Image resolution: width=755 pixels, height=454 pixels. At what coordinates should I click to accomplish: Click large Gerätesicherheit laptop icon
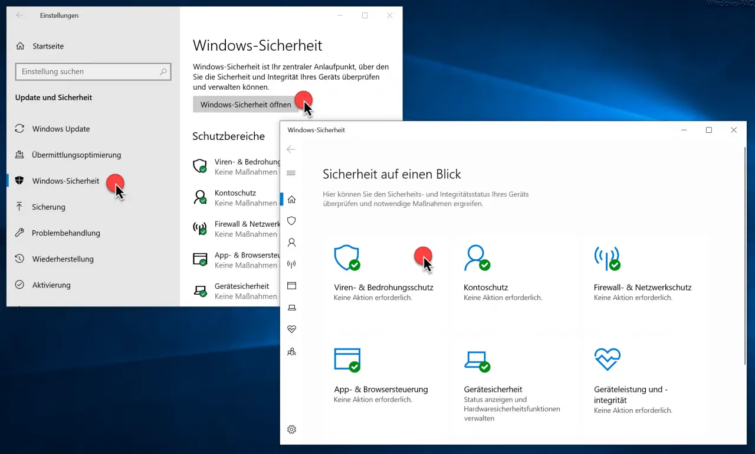(477, 361)
